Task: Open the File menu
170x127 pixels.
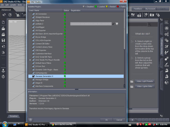Action: pos(2,5)
